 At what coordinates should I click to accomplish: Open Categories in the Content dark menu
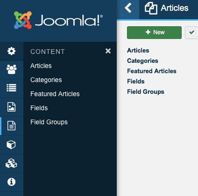tap(46, 80)
